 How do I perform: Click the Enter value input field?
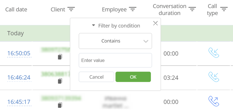tap(115, 60)
